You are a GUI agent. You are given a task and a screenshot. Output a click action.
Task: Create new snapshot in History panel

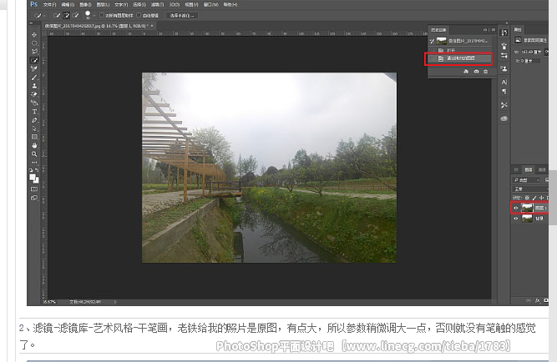click(476, 72)
